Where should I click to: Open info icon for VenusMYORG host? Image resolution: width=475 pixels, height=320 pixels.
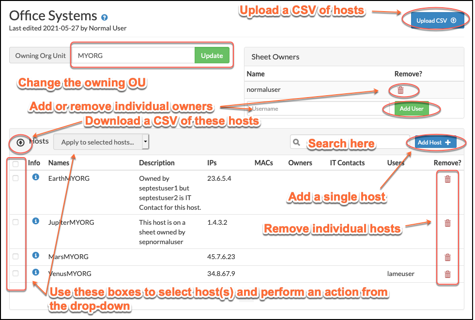[36, 272]
